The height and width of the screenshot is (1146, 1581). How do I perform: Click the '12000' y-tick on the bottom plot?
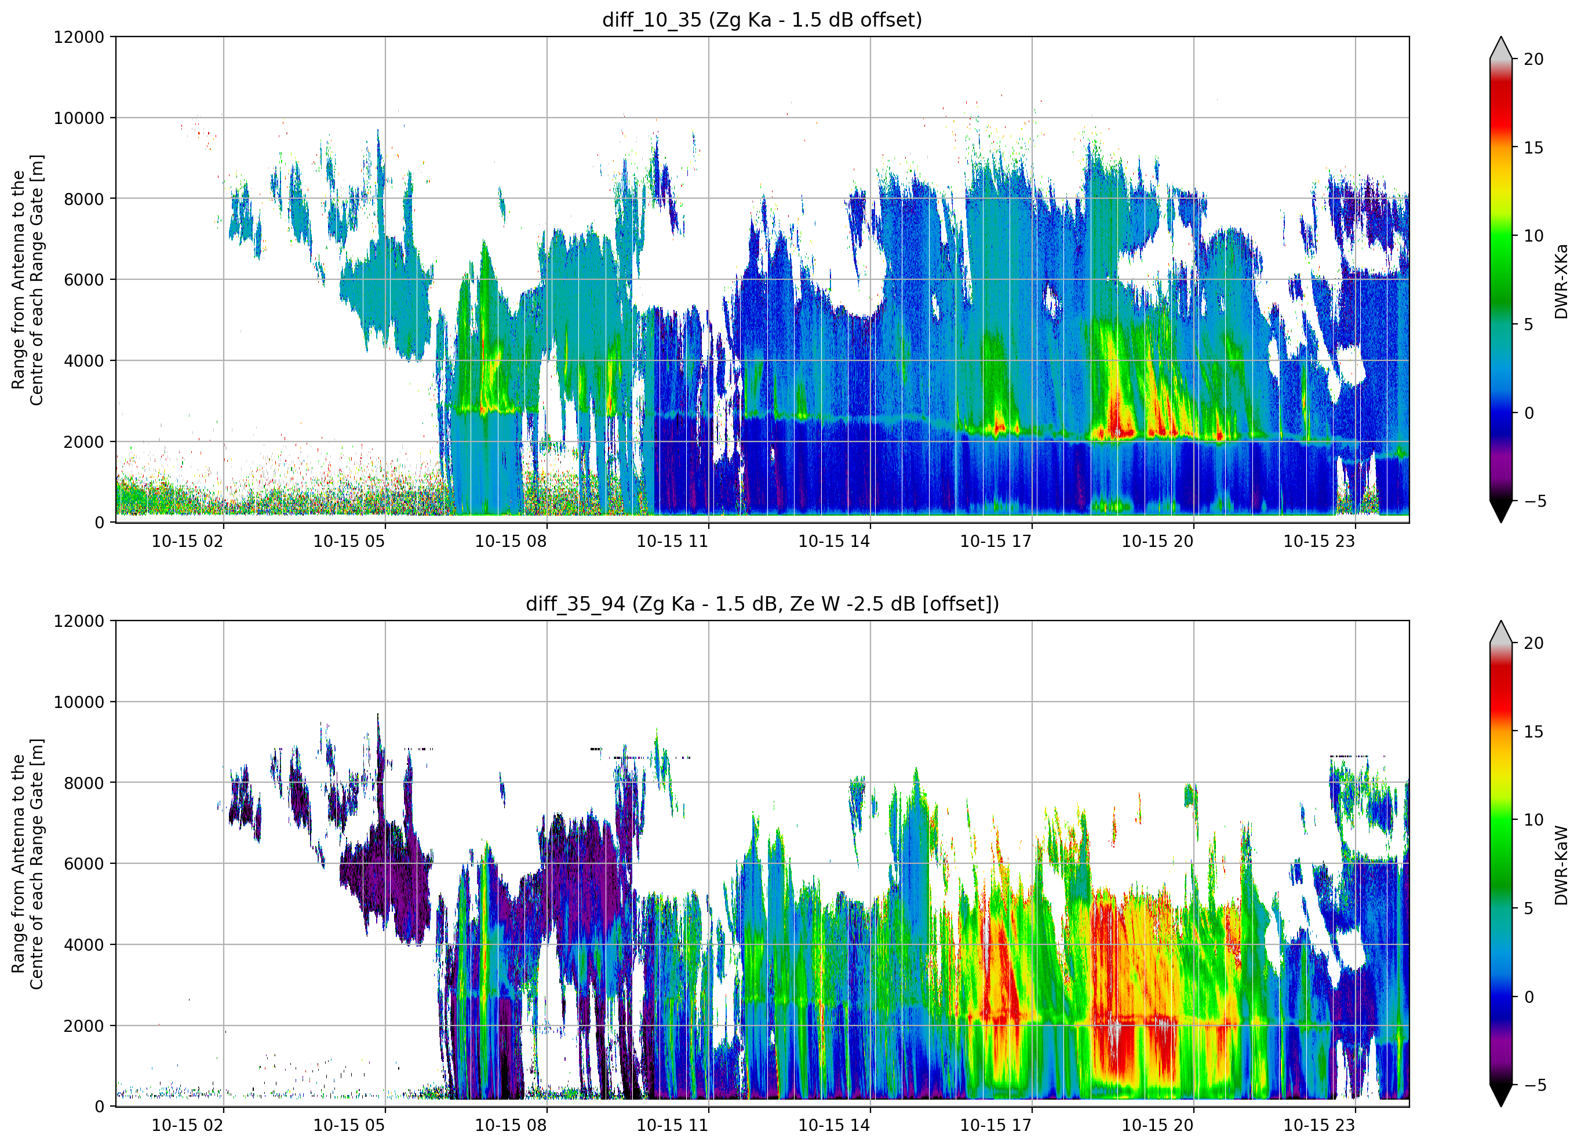click(x=79, y=621)
